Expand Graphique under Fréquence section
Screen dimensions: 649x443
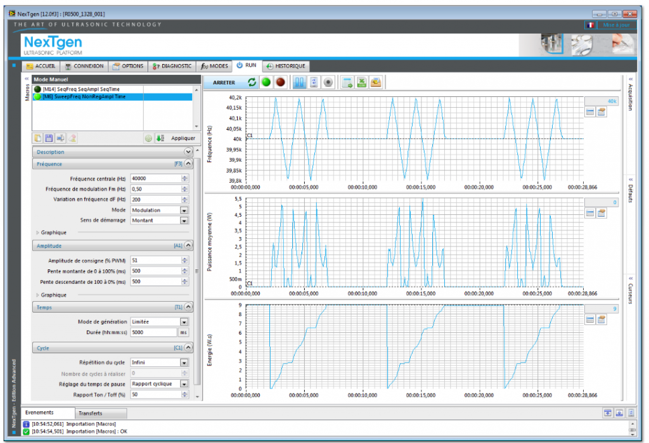point(37,233)
